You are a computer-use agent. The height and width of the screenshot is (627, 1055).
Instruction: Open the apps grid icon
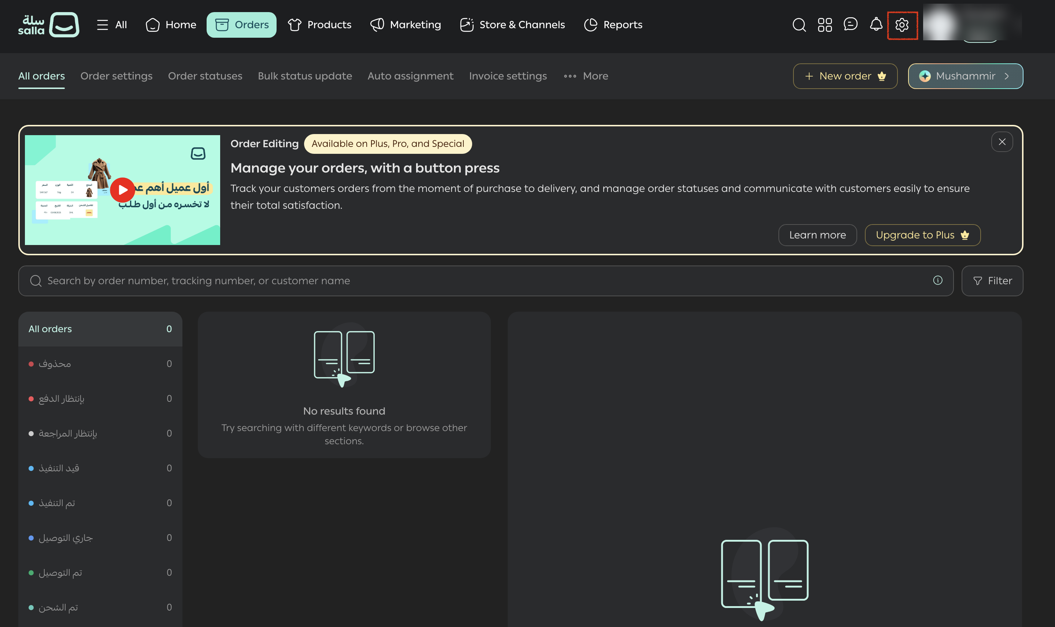pyautogui.click(x=825, y=25)
